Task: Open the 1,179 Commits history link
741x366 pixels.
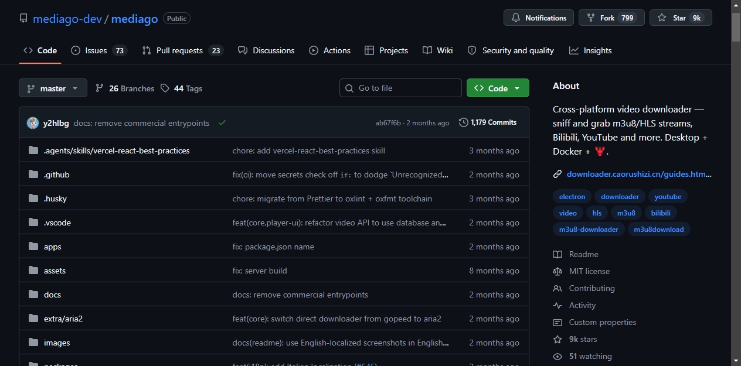Action: (488, 122)
